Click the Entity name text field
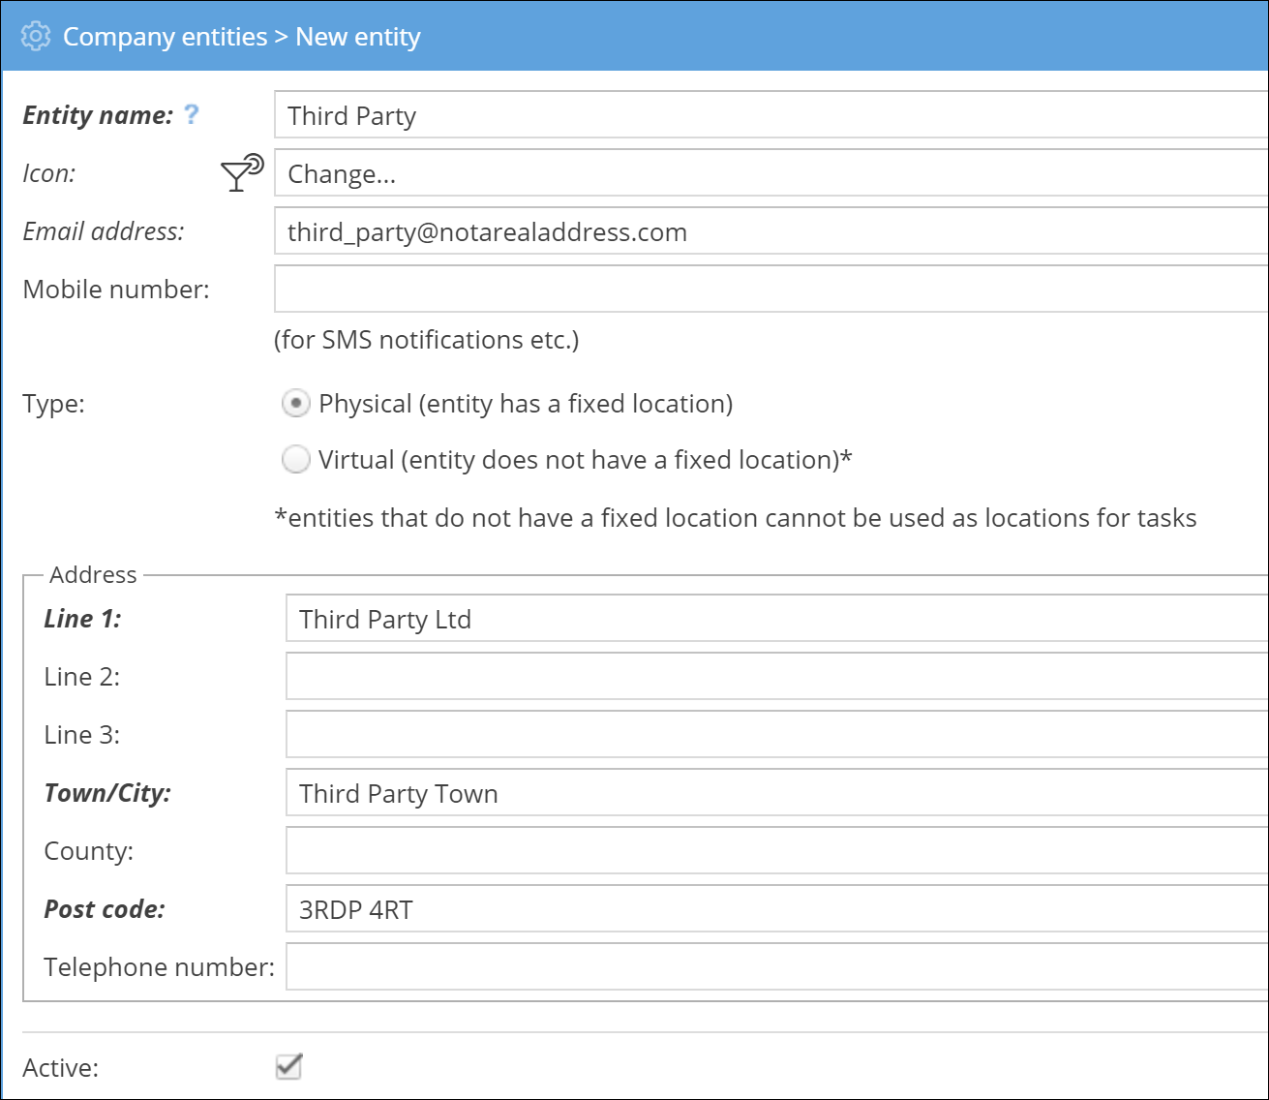 (770, 116)
